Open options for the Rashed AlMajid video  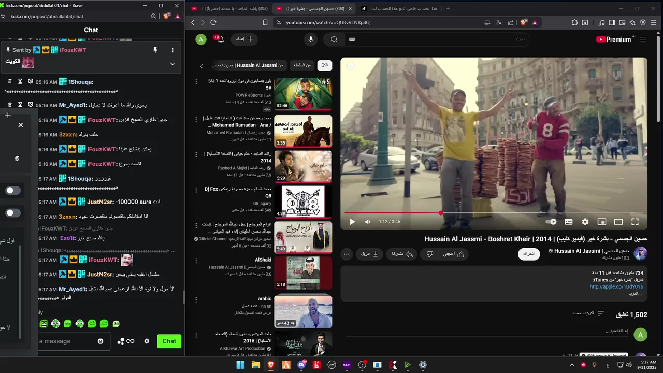pos(196,154)
